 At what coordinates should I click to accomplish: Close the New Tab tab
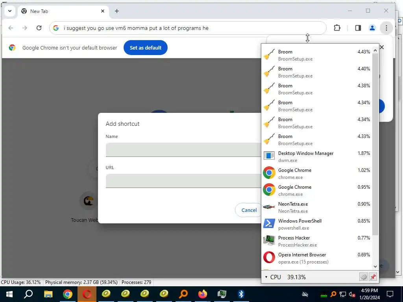coord(103,11)
